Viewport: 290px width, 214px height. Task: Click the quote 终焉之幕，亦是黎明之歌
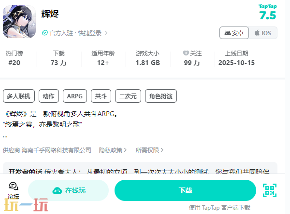click(43, 124)
